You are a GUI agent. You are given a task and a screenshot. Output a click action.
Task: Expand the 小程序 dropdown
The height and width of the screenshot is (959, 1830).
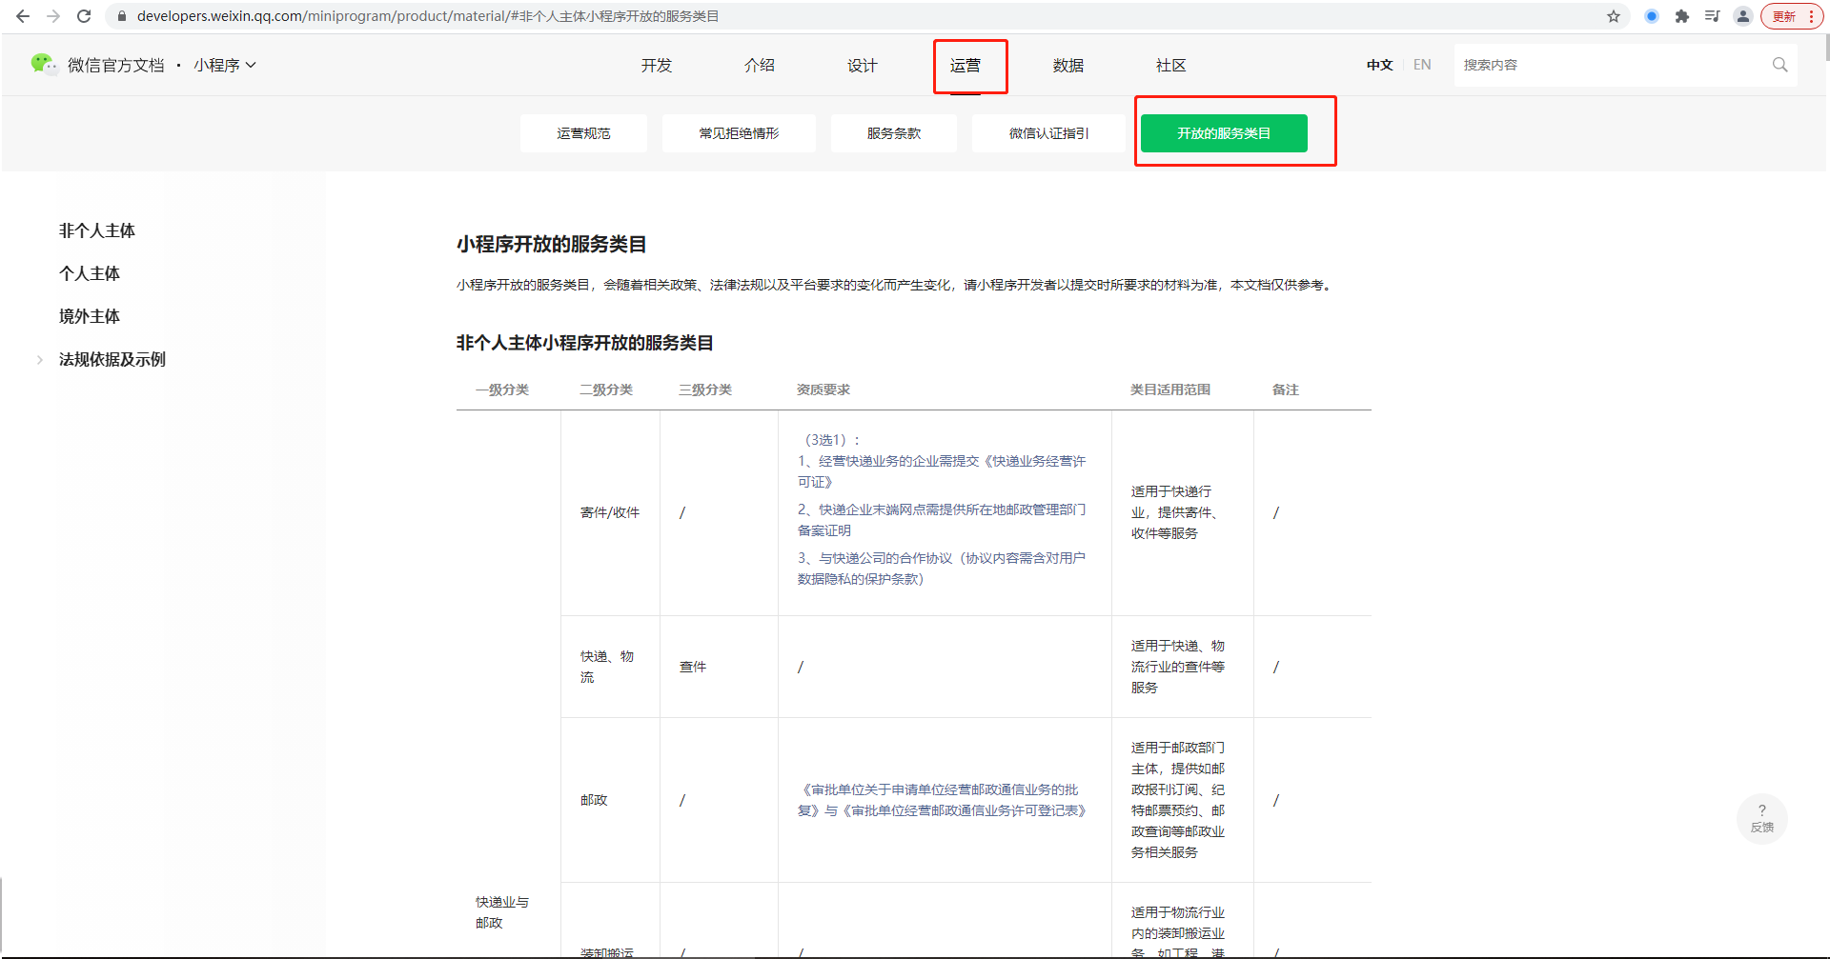(x=225, y=65)
